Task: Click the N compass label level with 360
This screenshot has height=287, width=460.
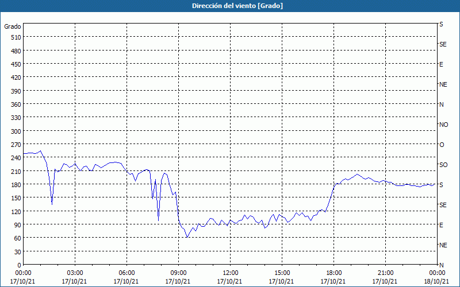Action: (441, 104)
